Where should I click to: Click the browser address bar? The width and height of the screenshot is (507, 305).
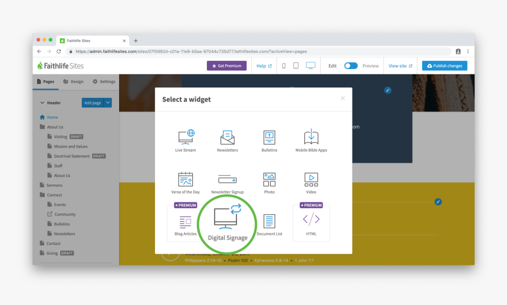[x=259, y=51]
